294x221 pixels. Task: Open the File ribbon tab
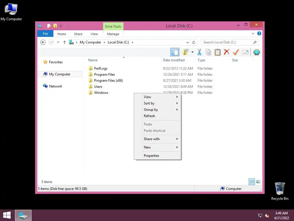[x=45, y=34]
